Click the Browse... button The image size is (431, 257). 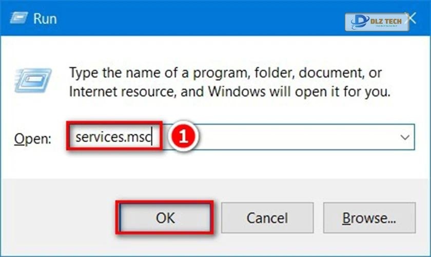tap(369, 218)
